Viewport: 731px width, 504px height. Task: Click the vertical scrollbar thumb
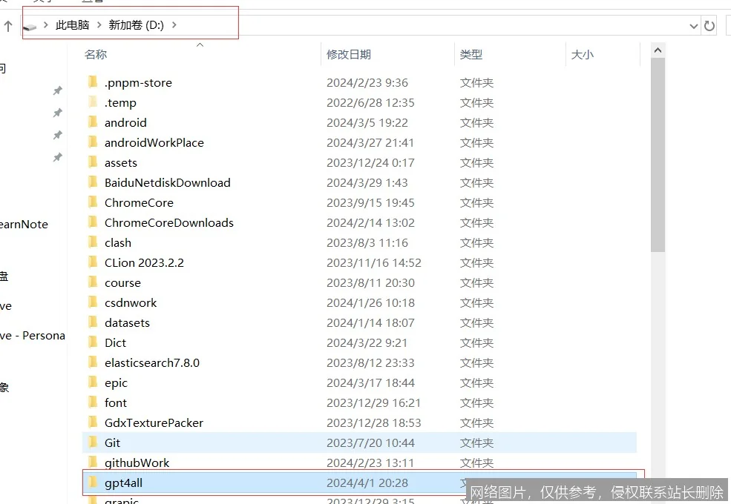click(x=658, y=154)
